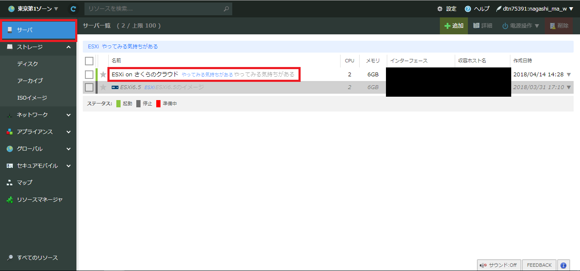
Task: Star the ESXi on さくらのクラウド server
Action: coord(103,75)
